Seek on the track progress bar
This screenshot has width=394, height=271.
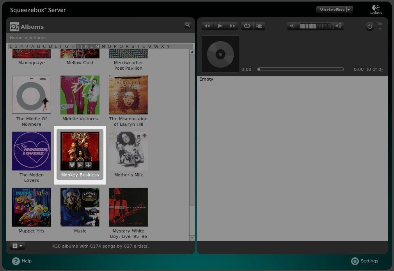300,69
